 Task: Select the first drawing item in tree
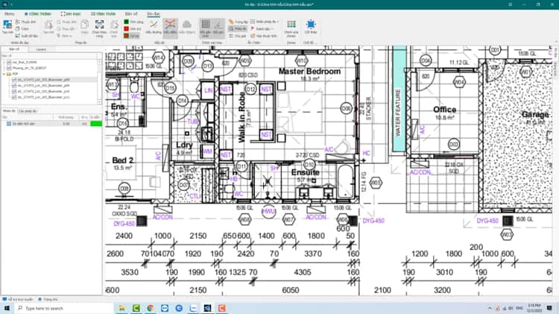[x=25, y=63]
